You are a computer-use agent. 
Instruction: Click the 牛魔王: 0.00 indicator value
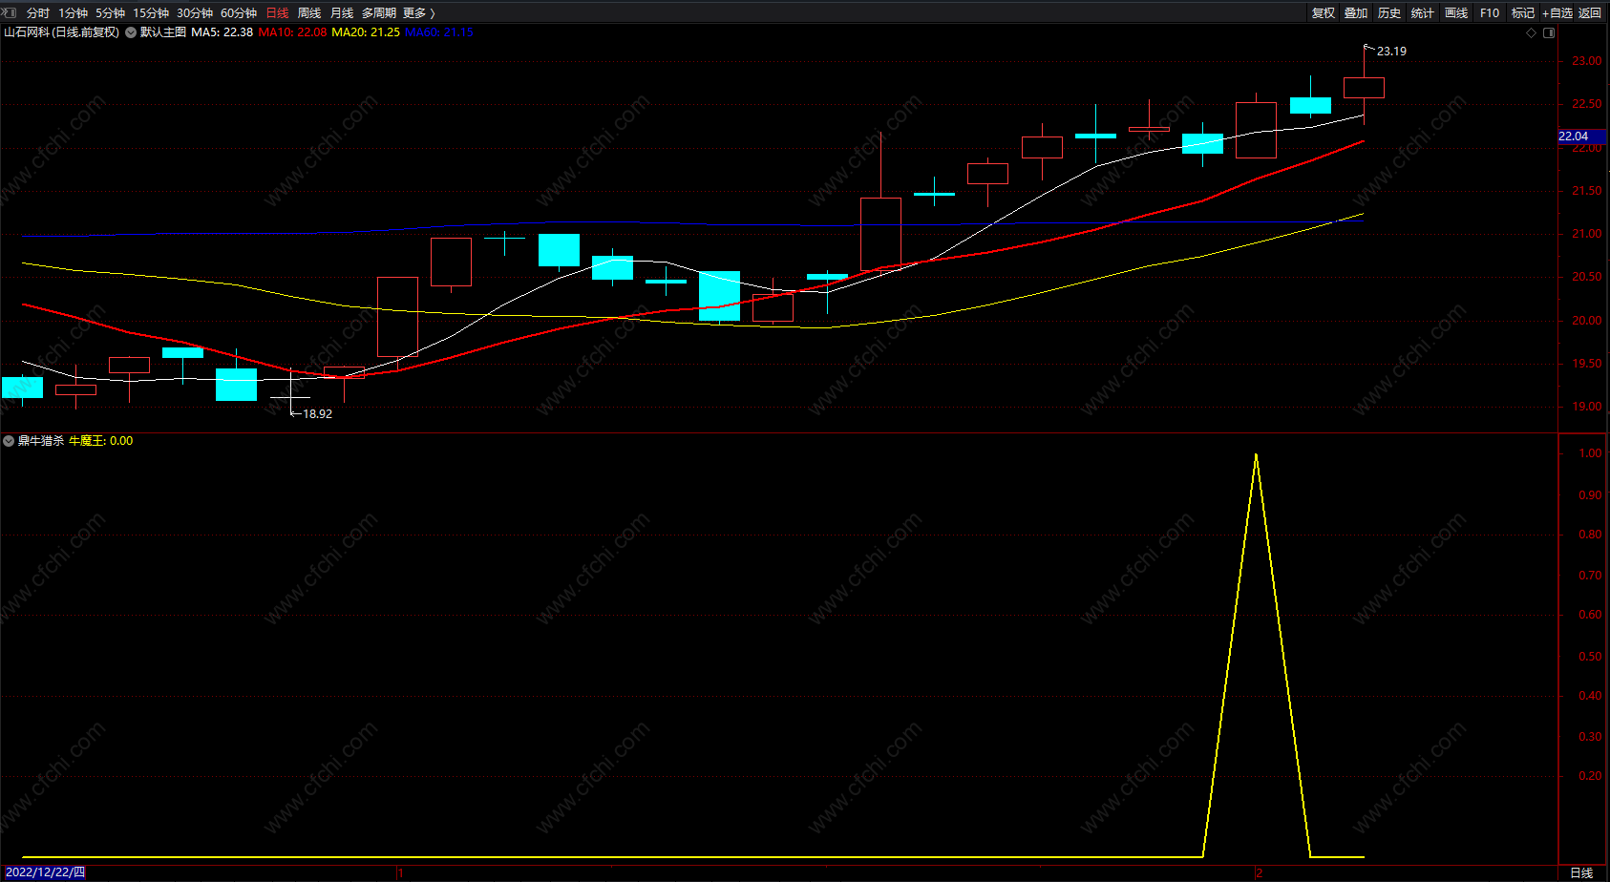100,441
